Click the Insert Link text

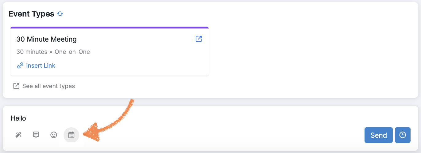[x=41, y=65]
